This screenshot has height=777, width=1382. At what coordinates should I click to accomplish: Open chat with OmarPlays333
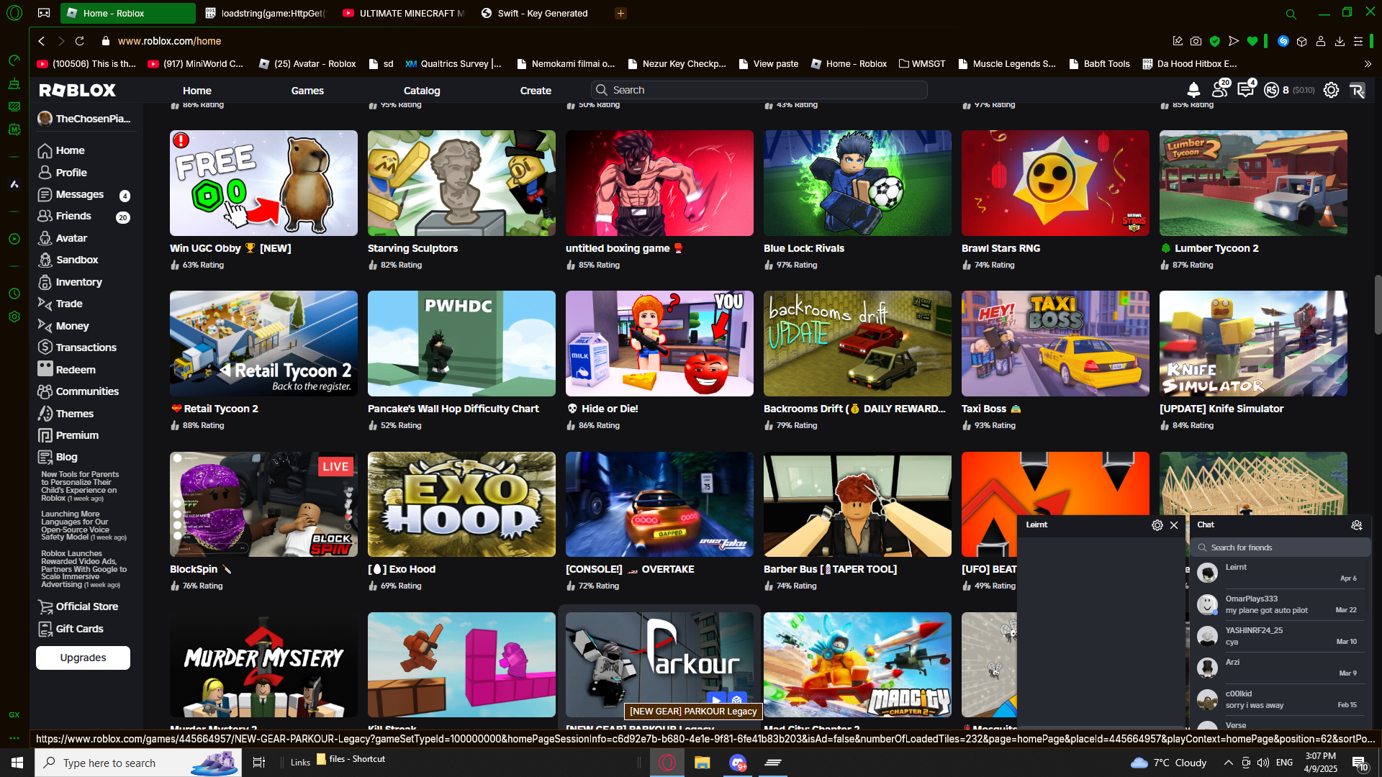pyautogui.click(x=1281, y=604)
